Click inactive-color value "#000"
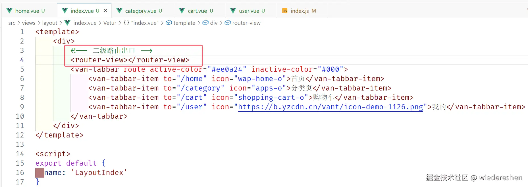Screen dimensions: 528x187 [330, 69]
